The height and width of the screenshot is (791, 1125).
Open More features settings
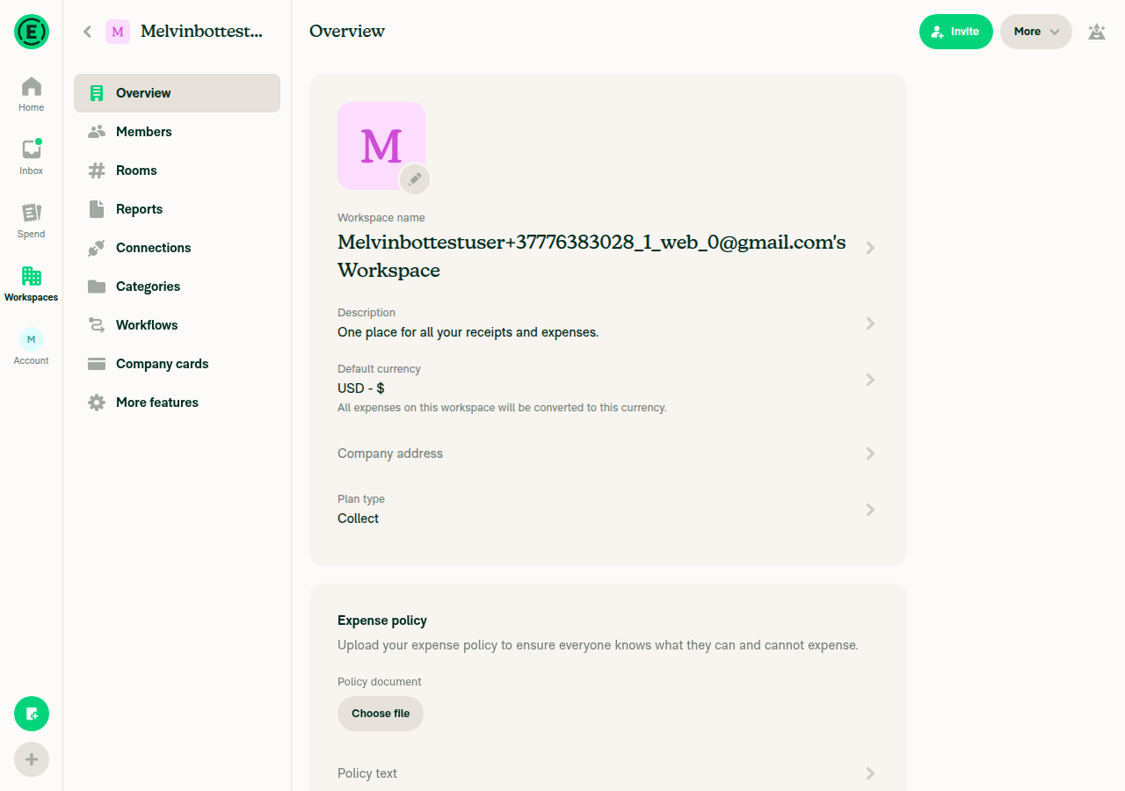[x=177, y=403]
